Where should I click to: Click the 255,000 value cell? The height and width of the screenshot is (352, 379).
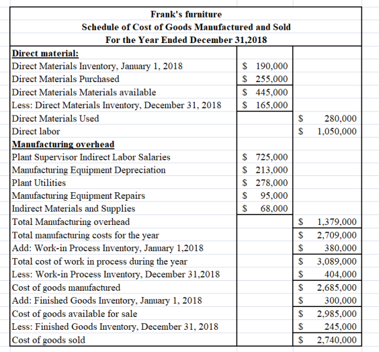[265, 79]
